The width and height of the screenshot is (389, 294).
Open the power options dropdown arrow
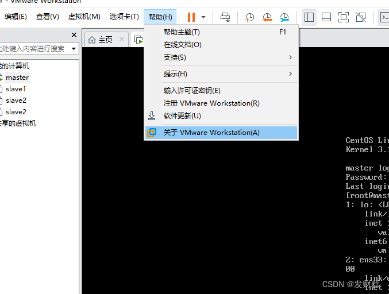203,17
